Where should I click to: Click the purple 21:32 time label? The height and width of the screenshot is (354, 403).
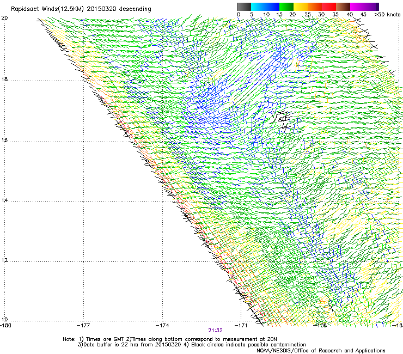(215, 331)
